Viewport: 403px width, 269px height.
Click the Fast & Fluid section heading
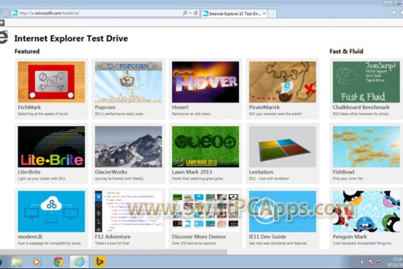(346, 51)
